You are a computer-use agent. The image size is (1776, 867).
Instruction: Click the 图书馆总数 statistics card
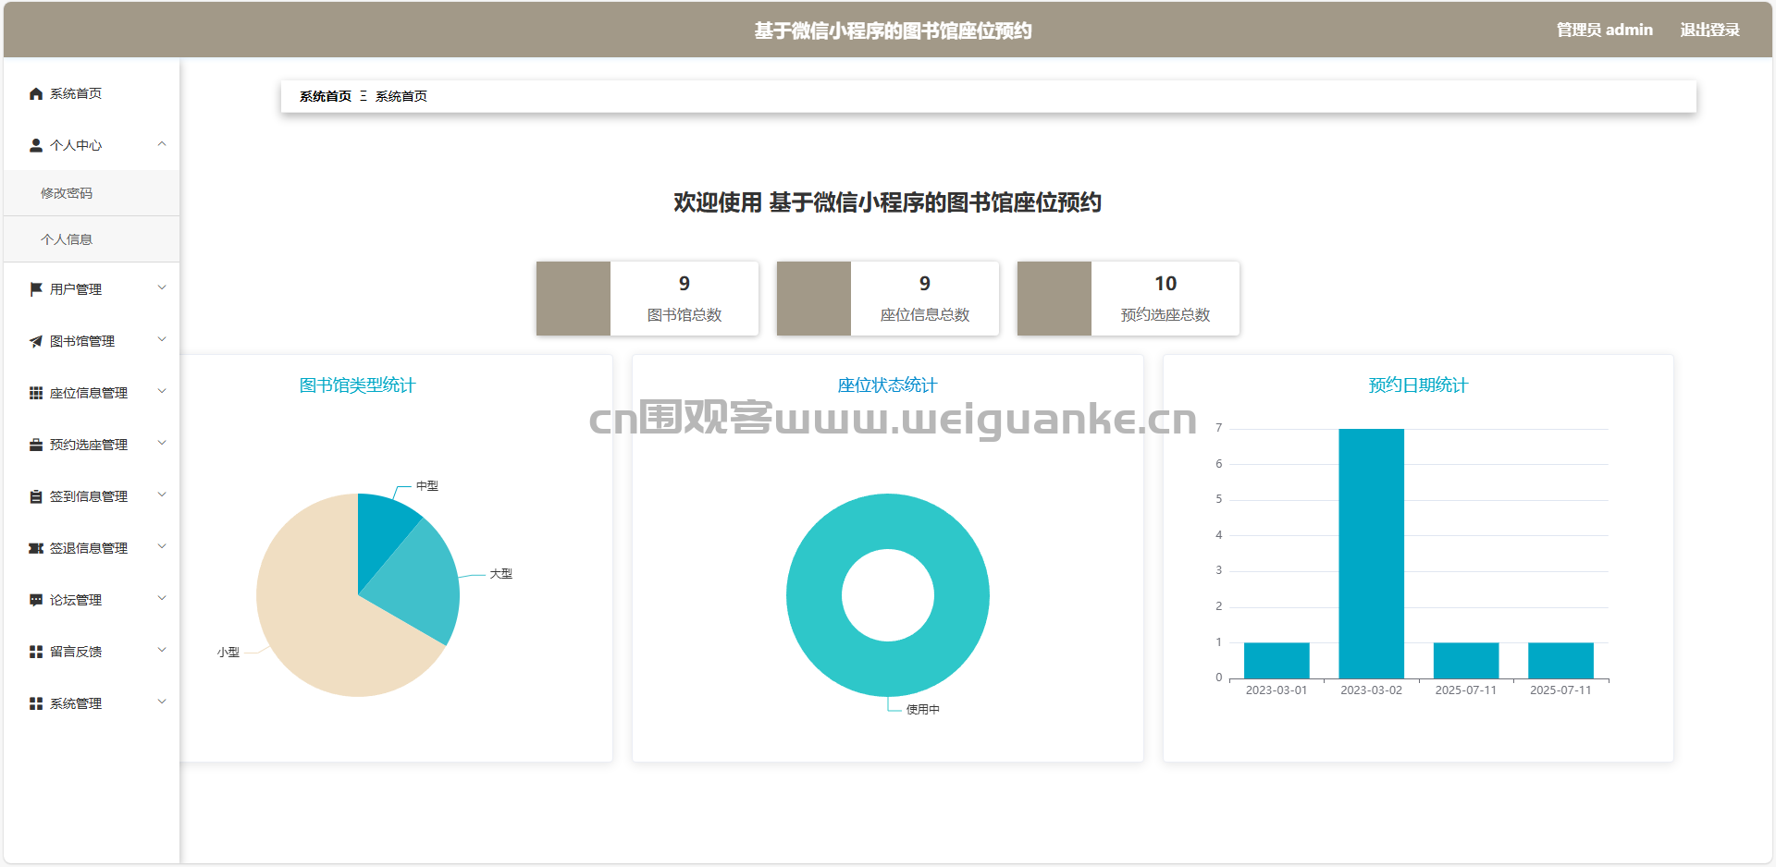pyautogui.click(x=647, y=299)
